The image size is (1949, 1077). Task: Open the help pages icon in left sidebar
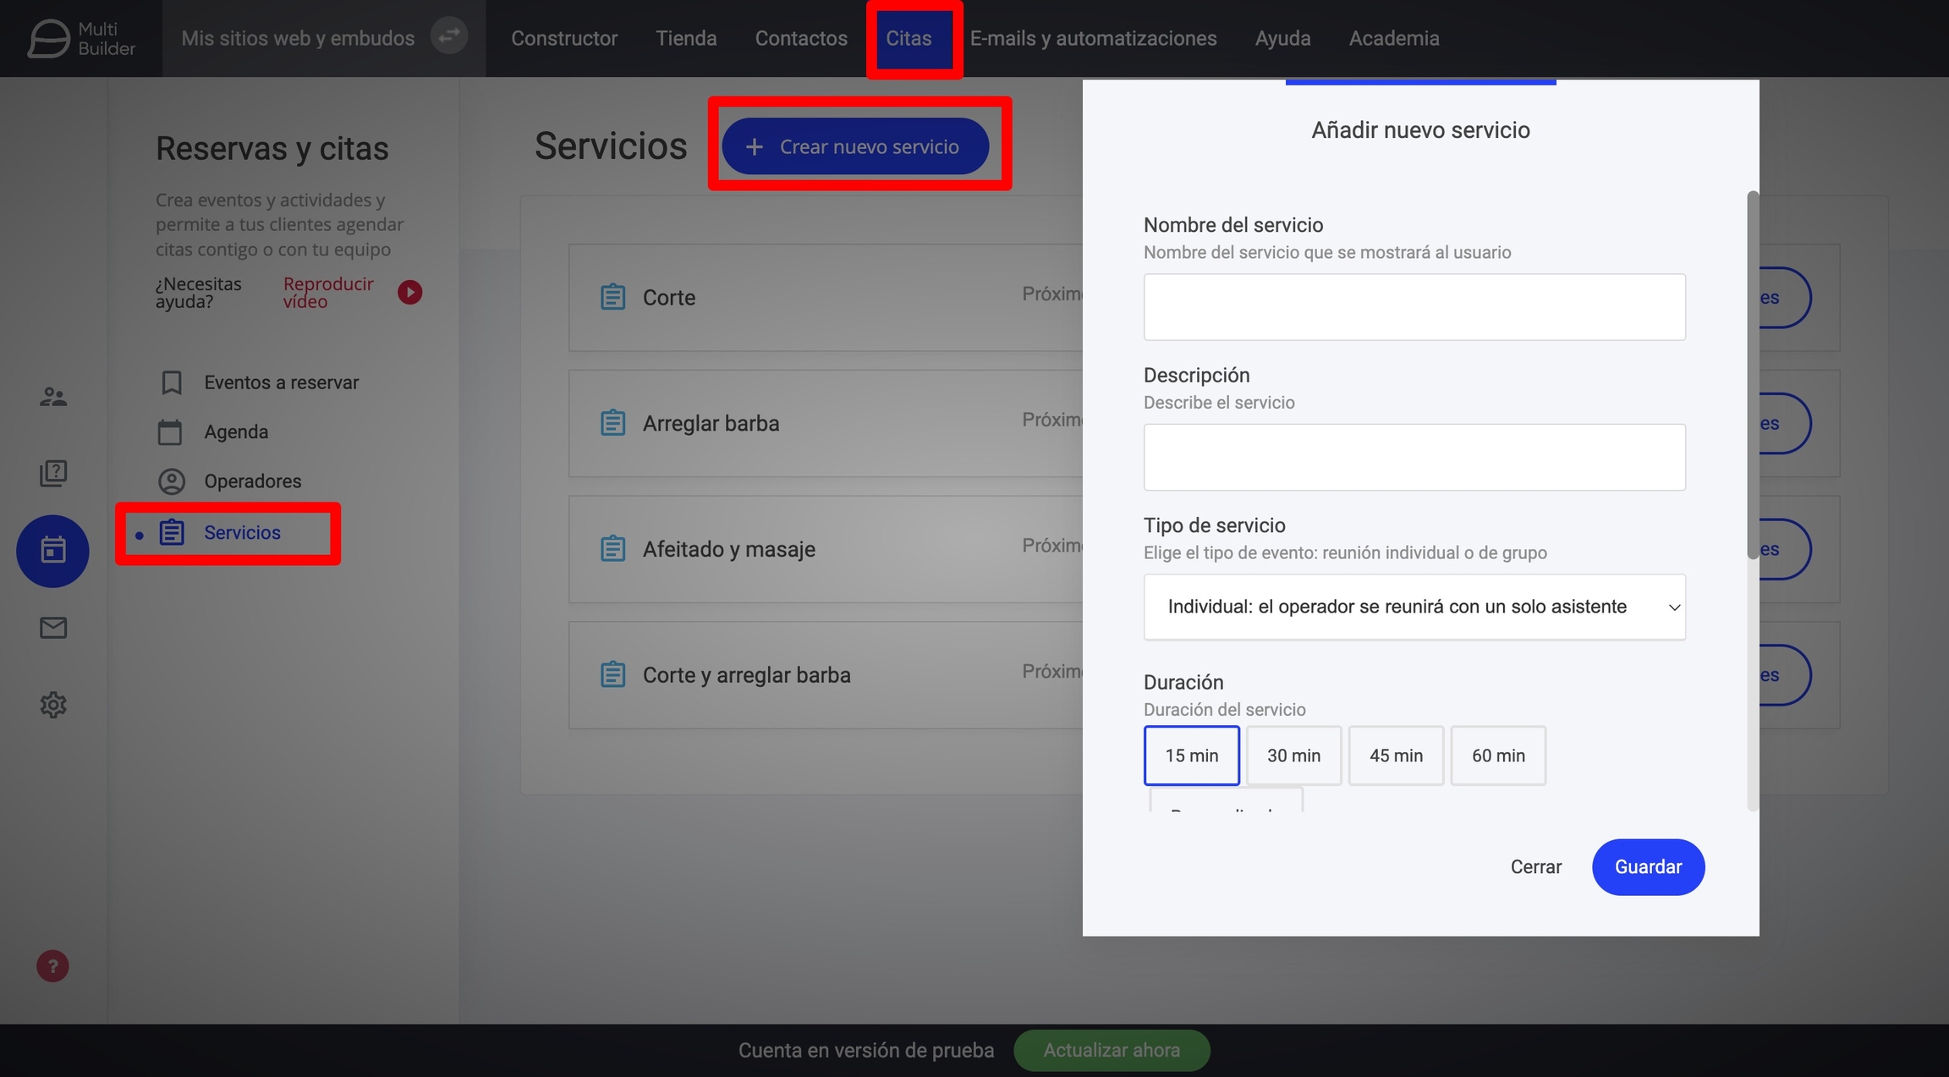(53, 473)
